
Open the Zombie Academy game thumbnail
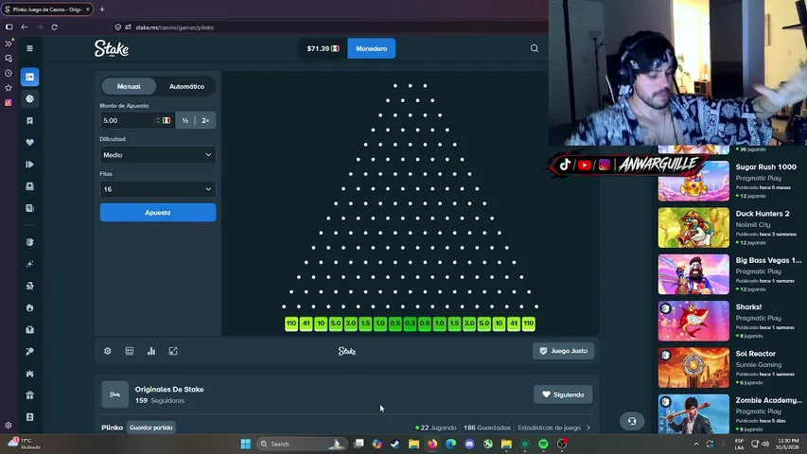point(693,414)
